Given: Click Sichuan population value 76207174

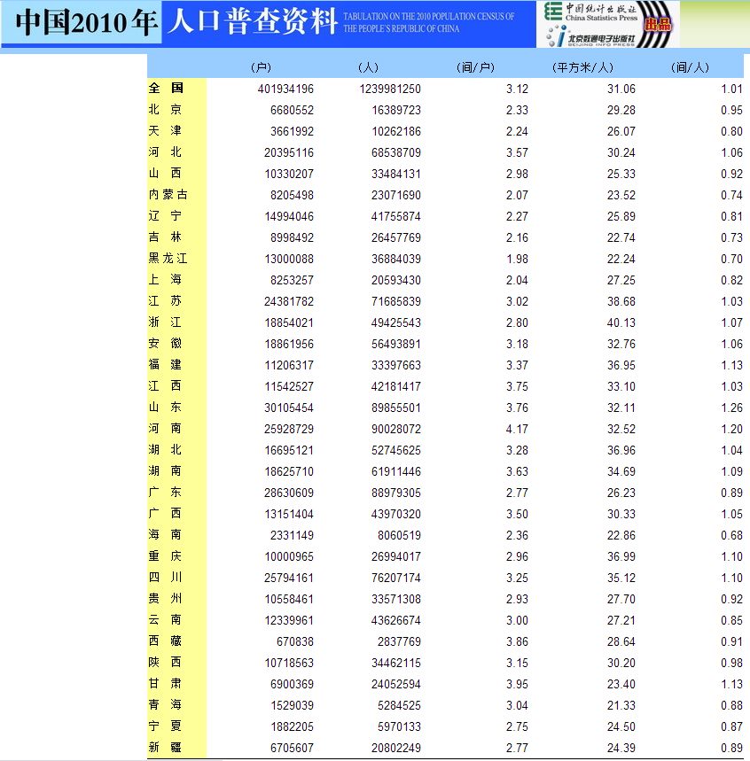Looking at the screenshot, I should [396, 578].
